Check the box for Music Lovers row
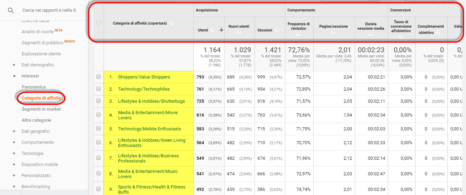Screen dimensions: 466x195 98,174
